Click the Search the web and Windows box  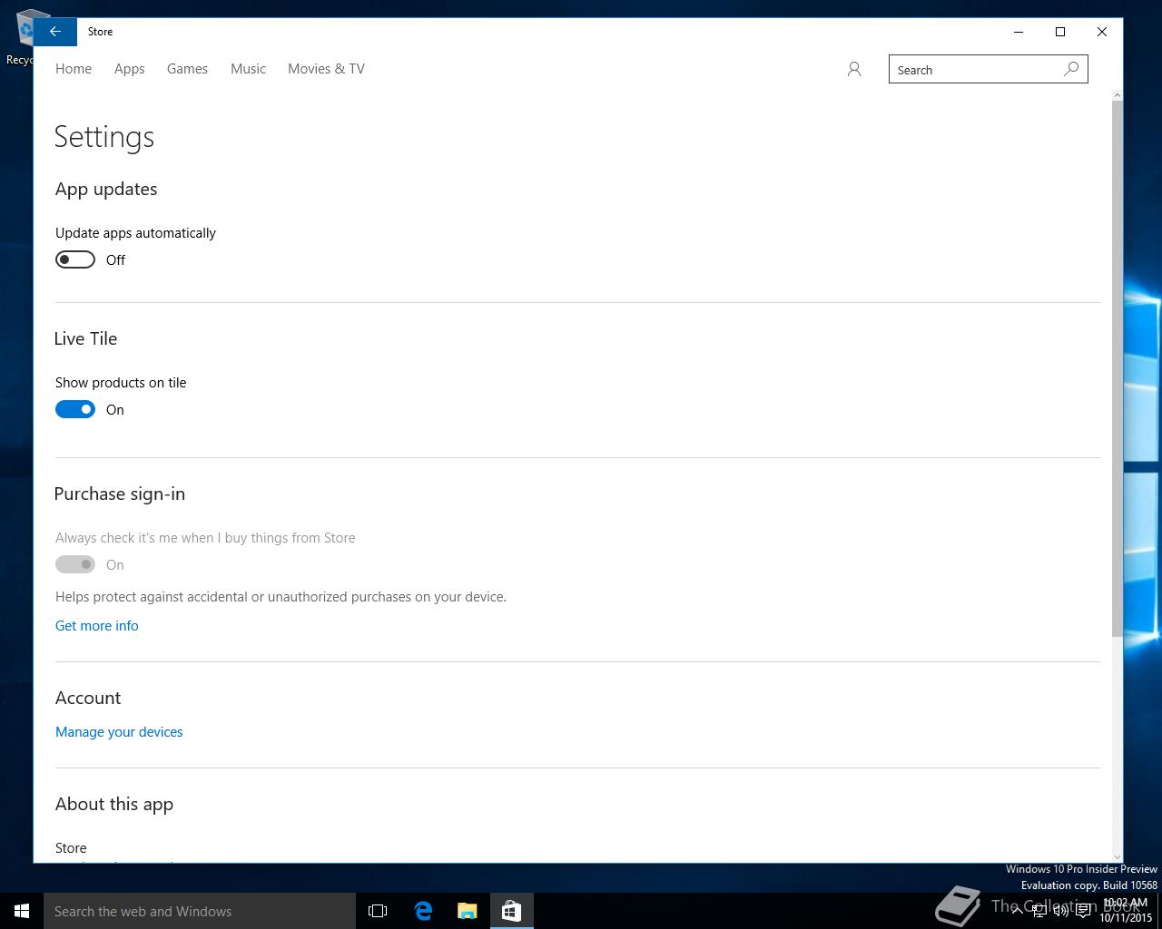(x=200, y=911)
